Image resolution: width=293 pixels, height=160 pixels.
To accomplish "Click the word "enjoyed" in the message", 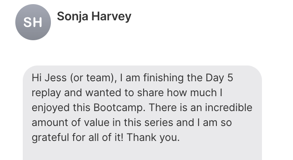I will 50,108.
